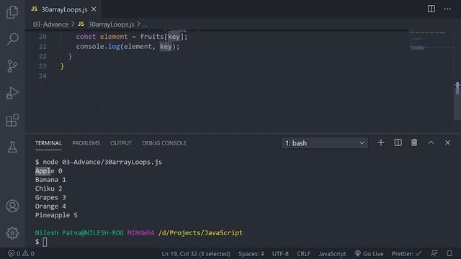The width and height of the screenshot is (461, 259).
Task: Open the notifications bell icon
Action: tap(449, 253)
